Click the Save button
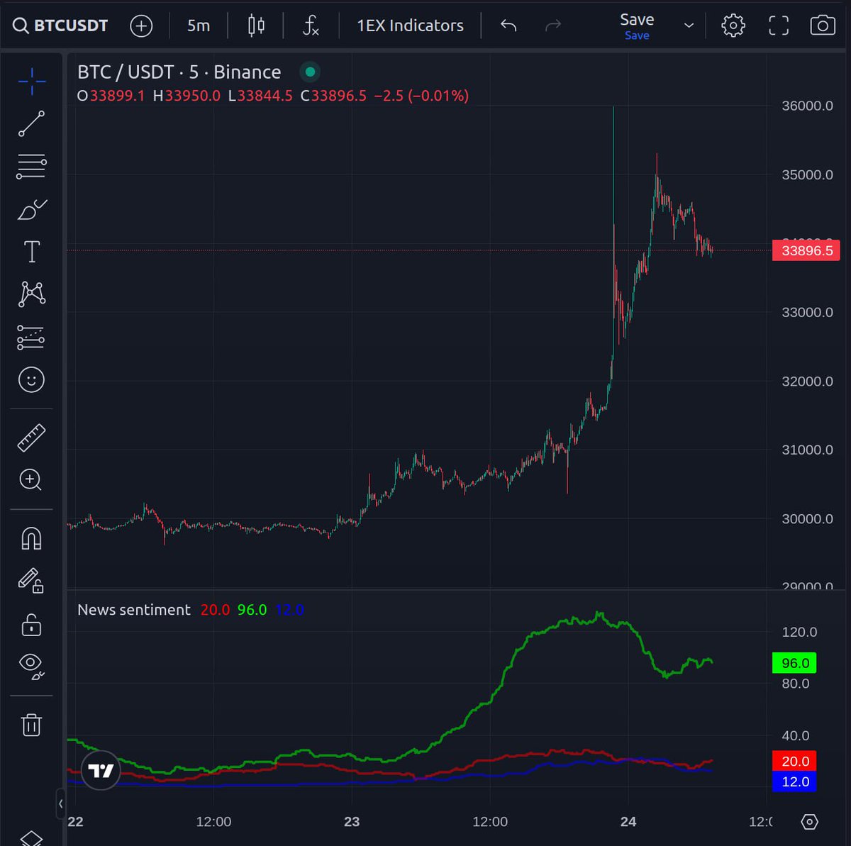Viewport: 851px width, 846px height. tap(636, 19)
